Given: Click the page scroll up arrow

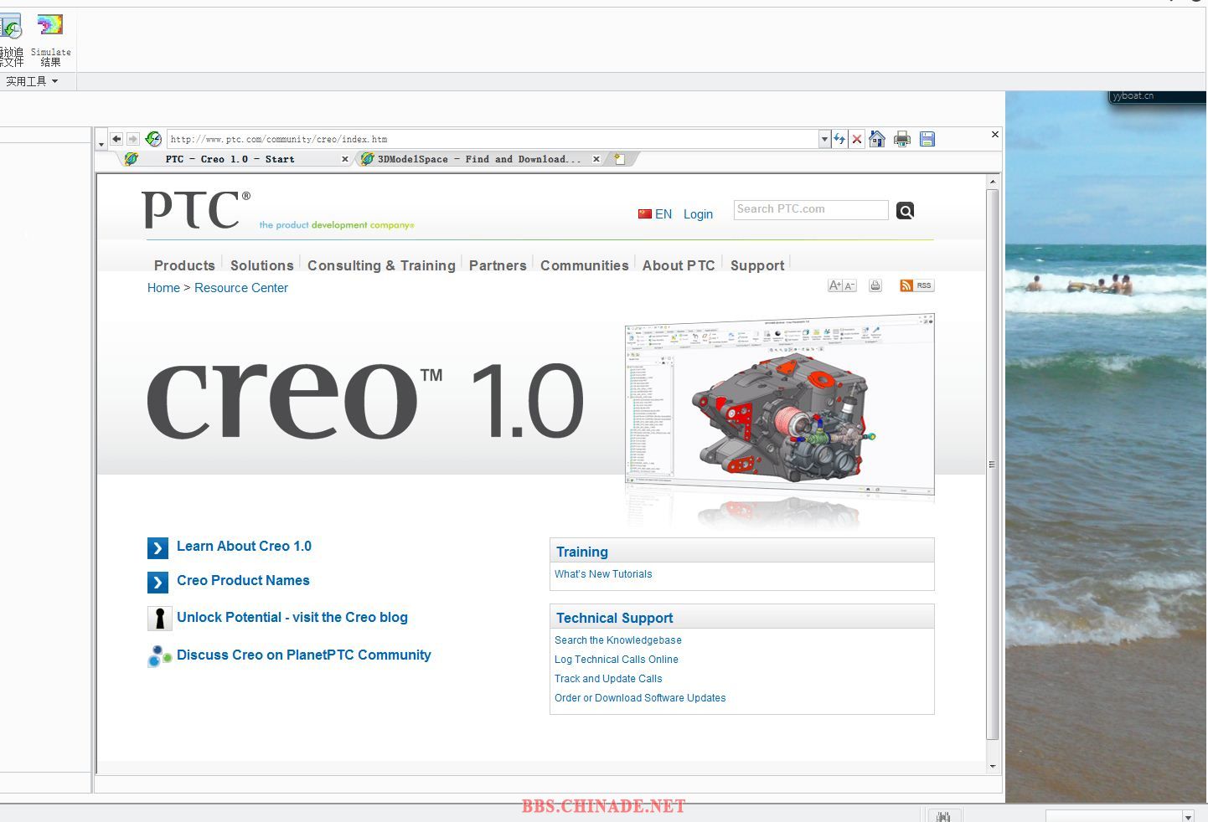Looking at the screenshot, I should pyautogui.click(x=993, y=182).
